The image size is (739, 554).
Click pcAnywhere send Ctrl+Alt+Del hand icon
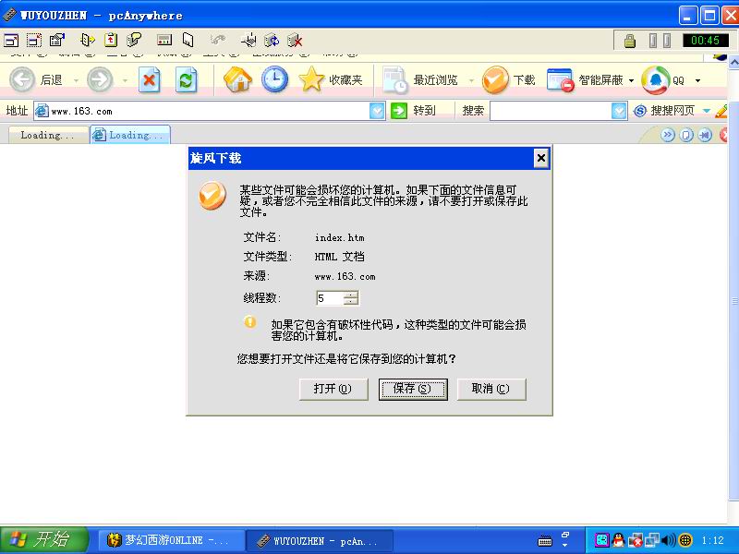(248, 41)
